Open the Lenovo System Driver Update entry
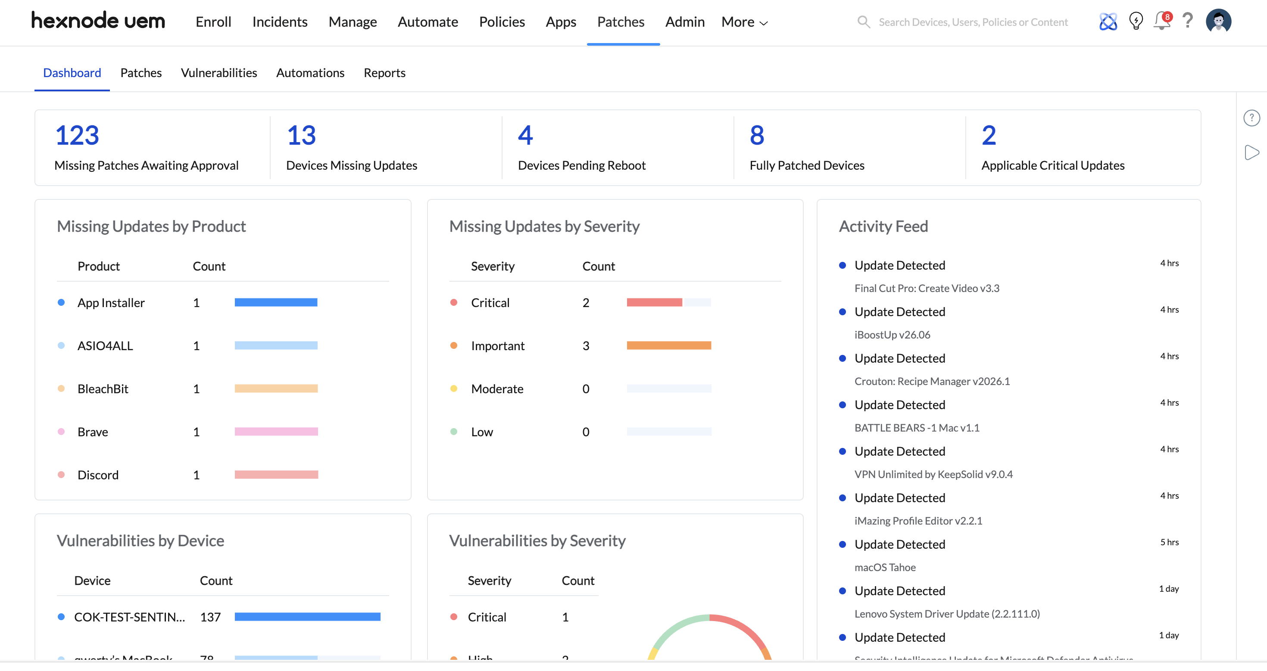Screen dimensions: 1267x671 (x=947, y=614)
